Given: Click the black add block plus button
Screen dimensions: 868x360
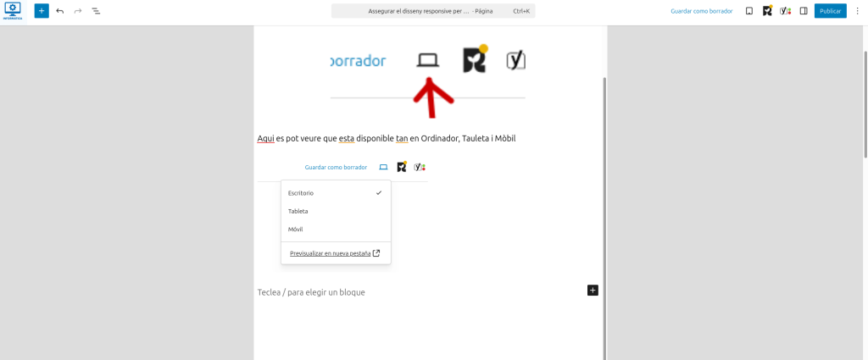Looking at the screenshot, I should [593, 291].
